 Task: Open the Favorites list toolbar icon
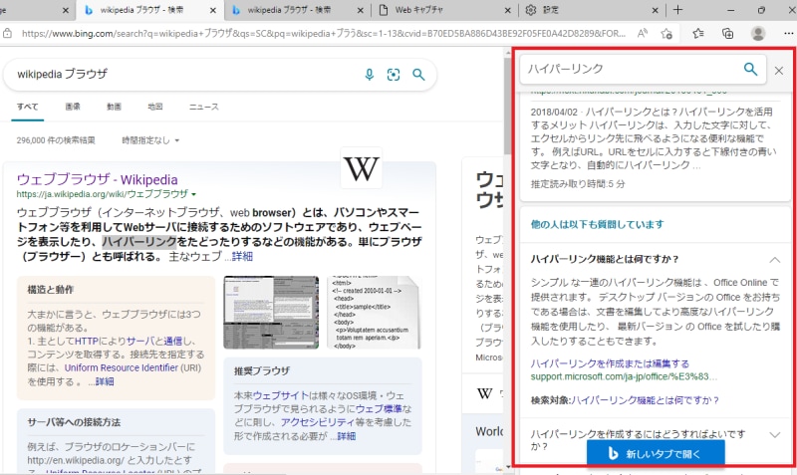click(x=700, y=33)
